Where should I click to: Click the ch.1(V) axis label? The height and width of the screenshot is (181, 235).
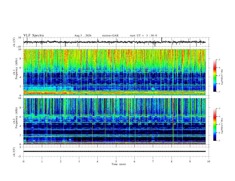click(x=14, y=42)
